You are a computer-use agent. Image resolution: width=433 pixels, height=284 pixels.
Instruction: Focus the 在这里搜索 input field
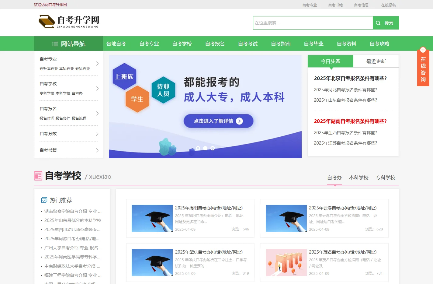tap(313, 23)
